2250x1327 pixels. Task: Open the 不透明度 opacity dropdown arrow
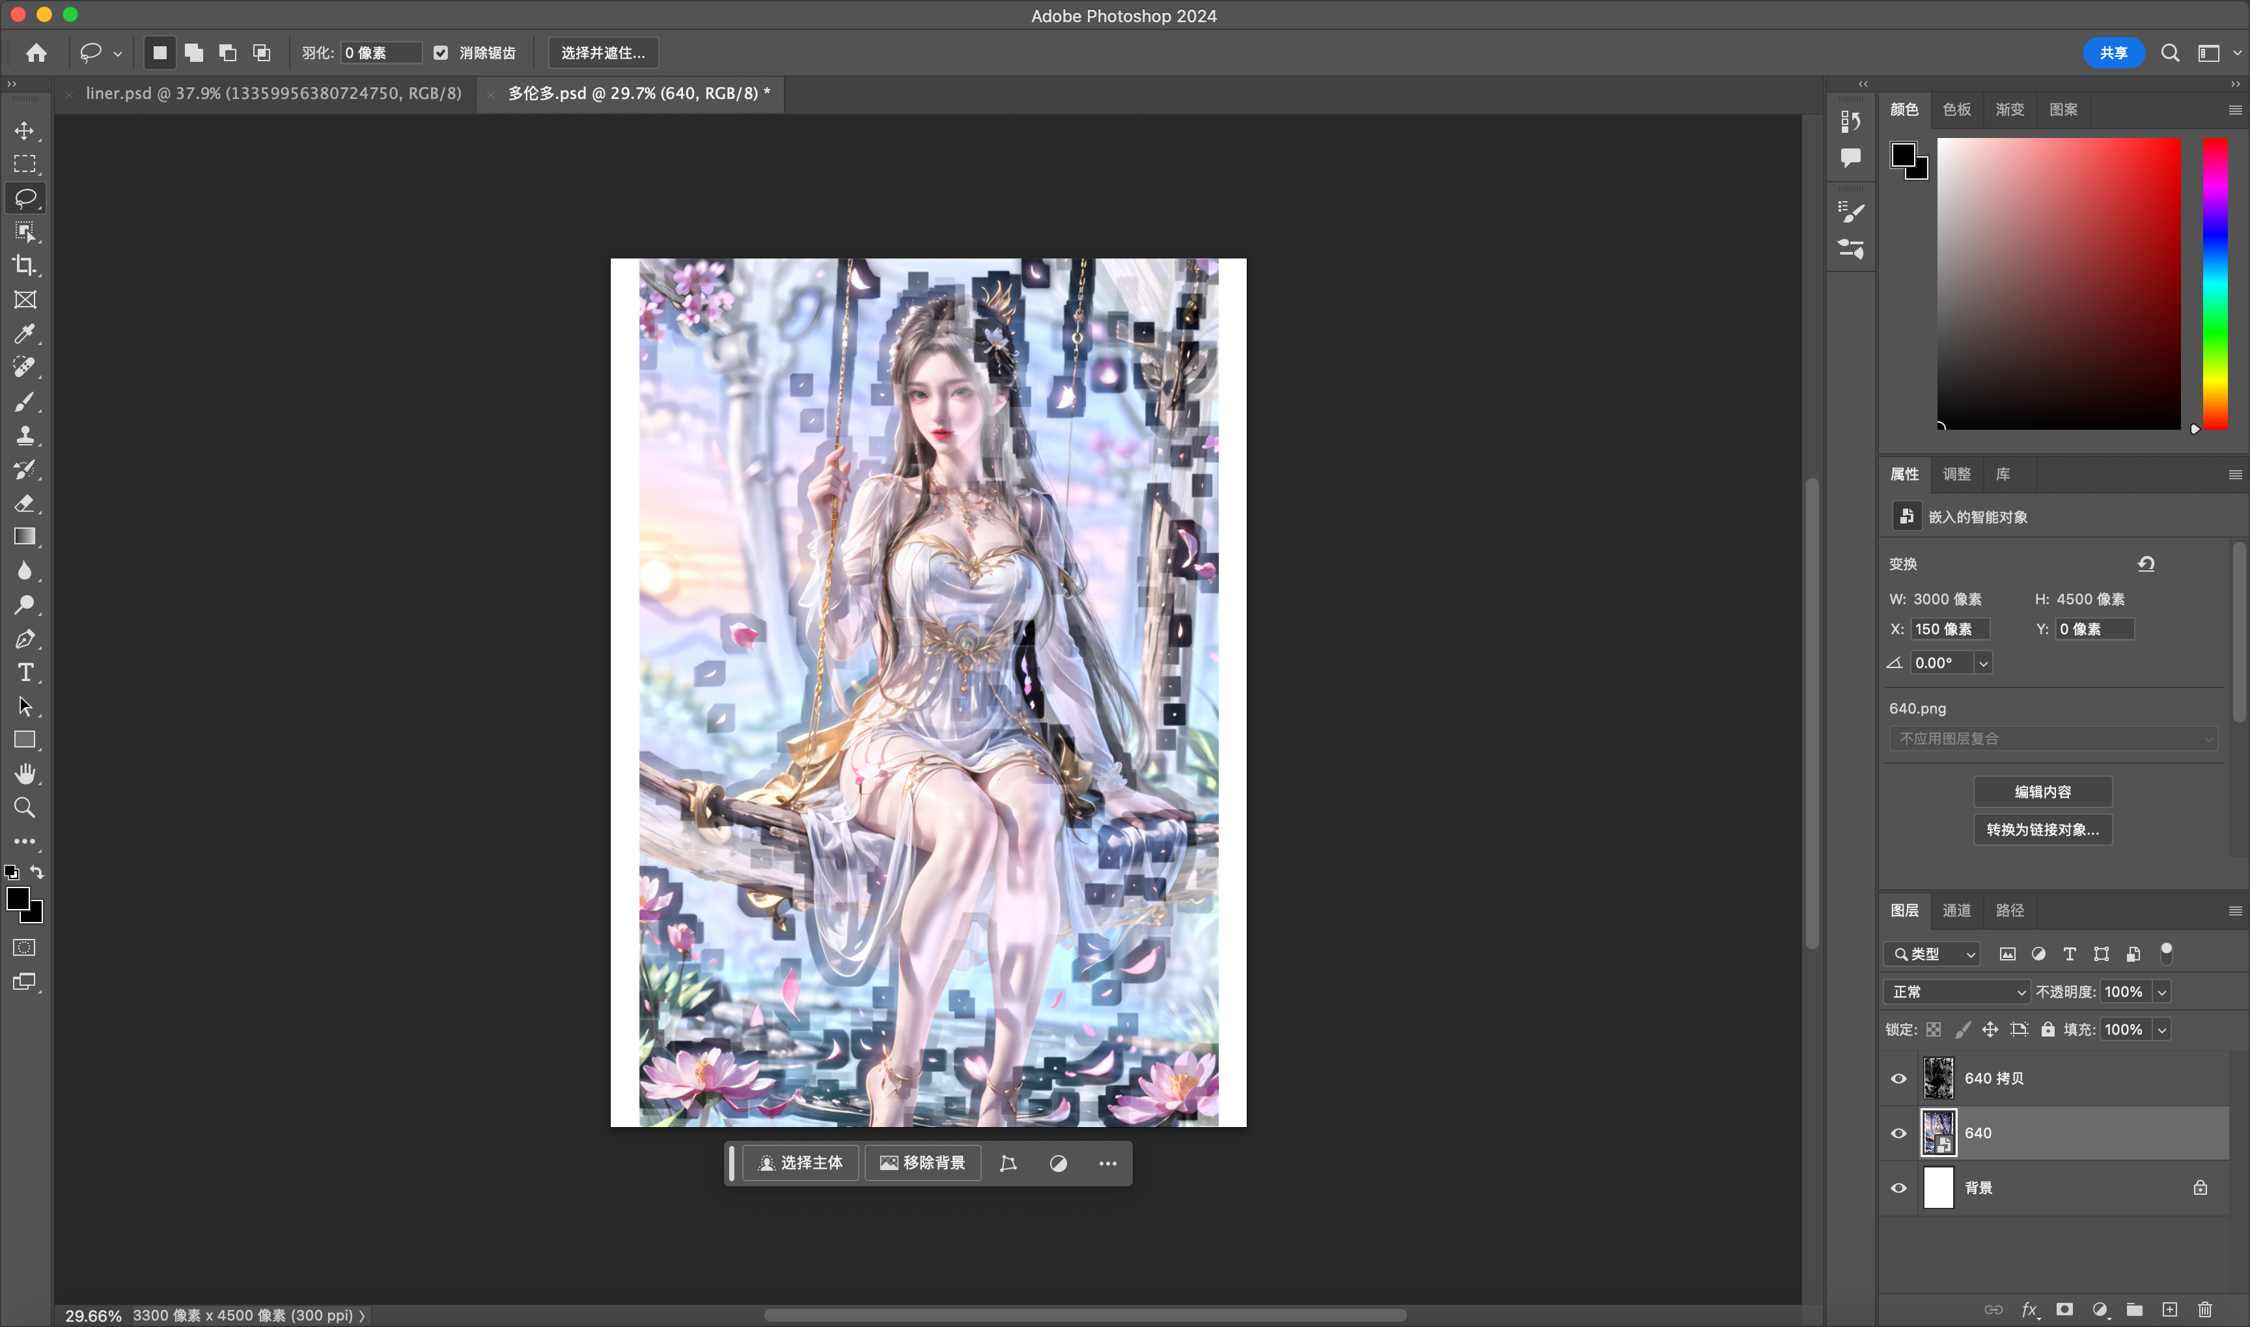2161,992
